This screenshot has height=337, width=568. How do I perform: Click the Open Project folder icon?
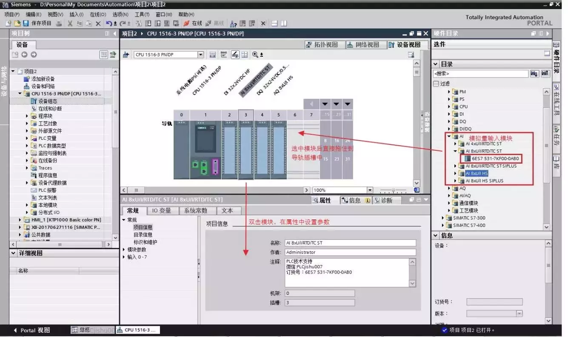click(17, 23)
